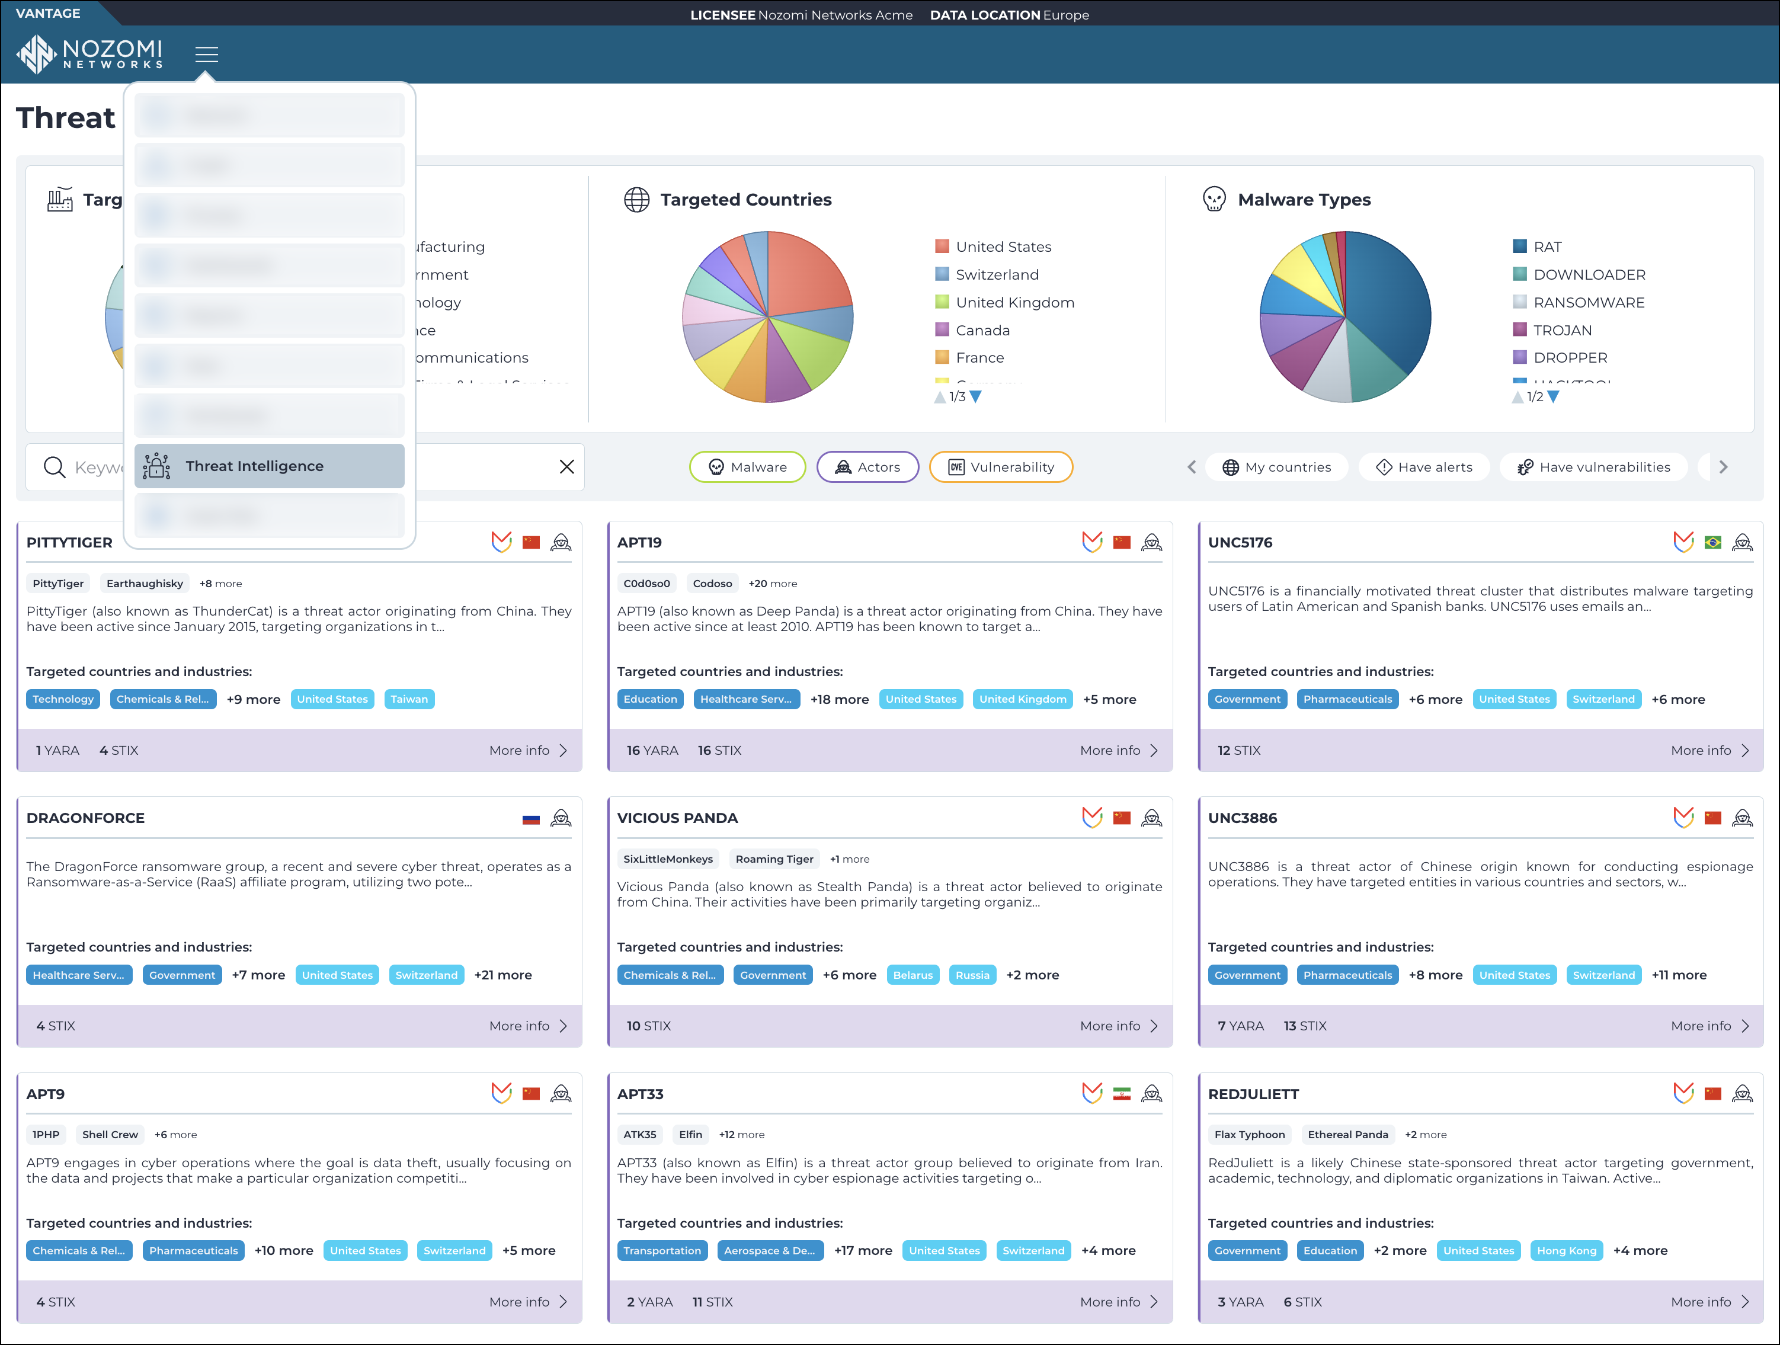Screen dimensions: 1780x1345
Task: Enable the My countries filter
Action: (x=1276, y=466)
